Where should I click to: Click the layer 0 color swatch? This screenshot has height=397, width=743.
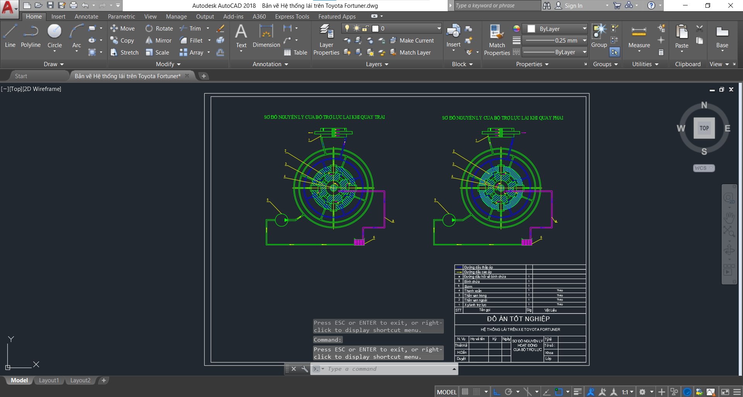[x=375, y=28]
